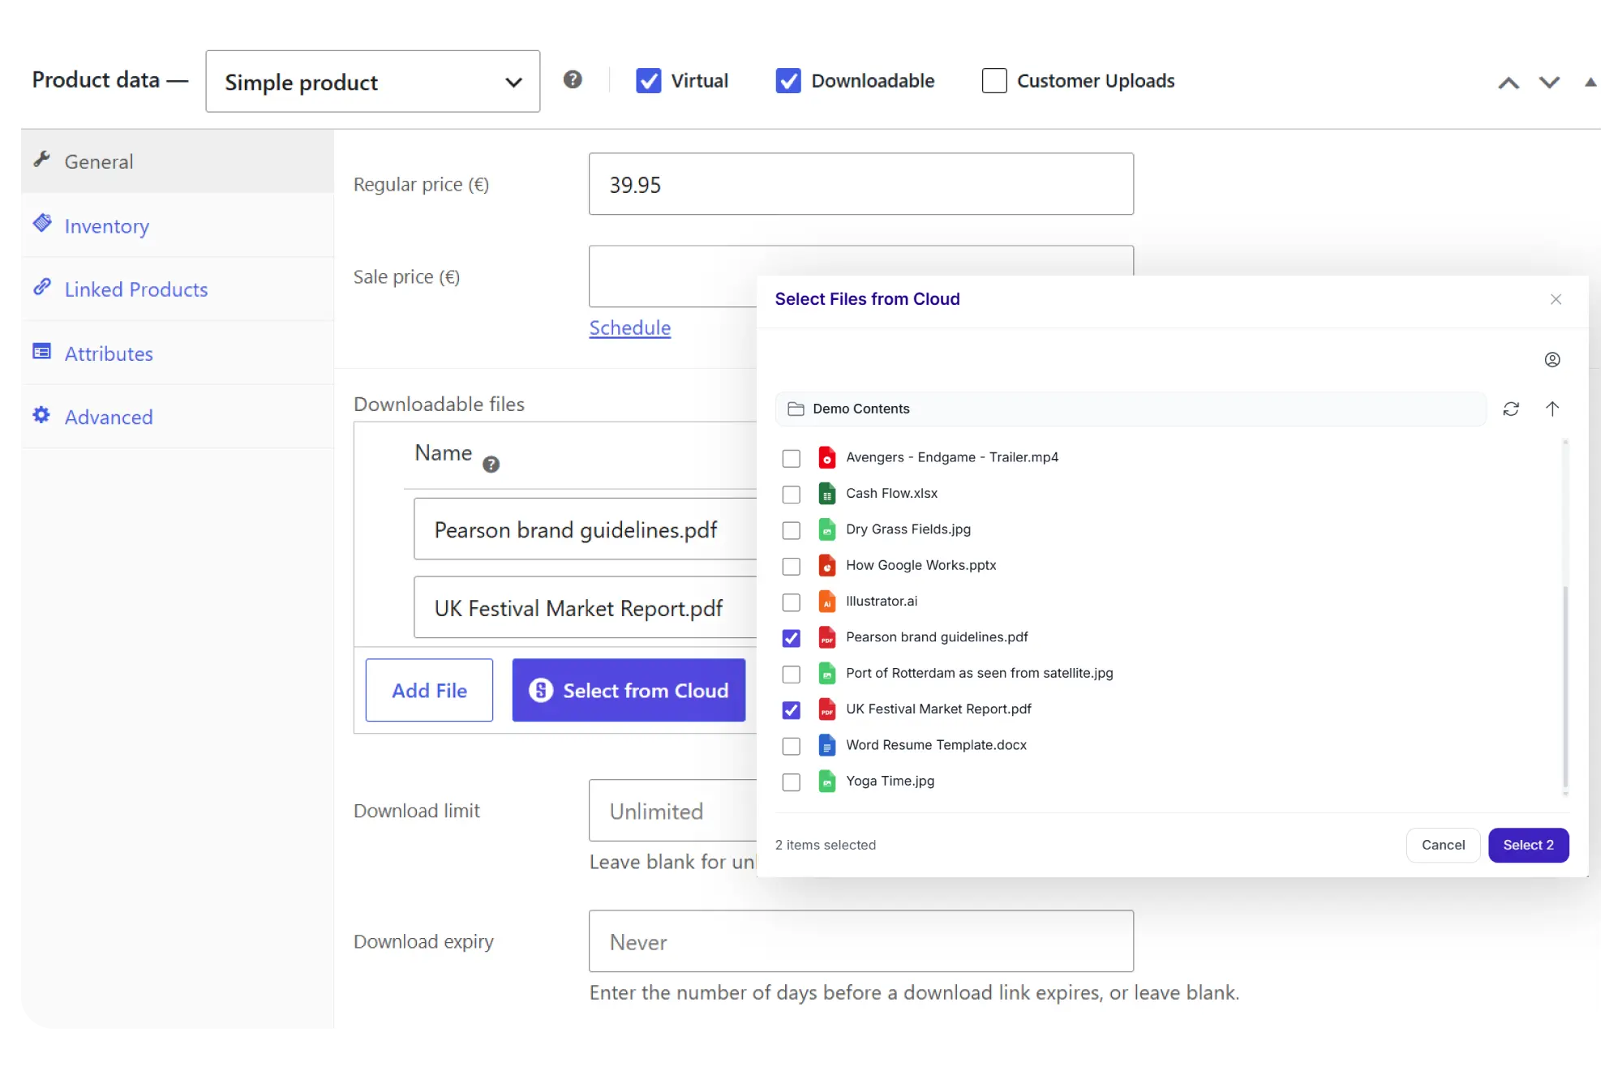This screenshot has width=1622, height=1071.
Task: Check the Yoga Time.jpg checkbox
Action: tap(791, 782)
